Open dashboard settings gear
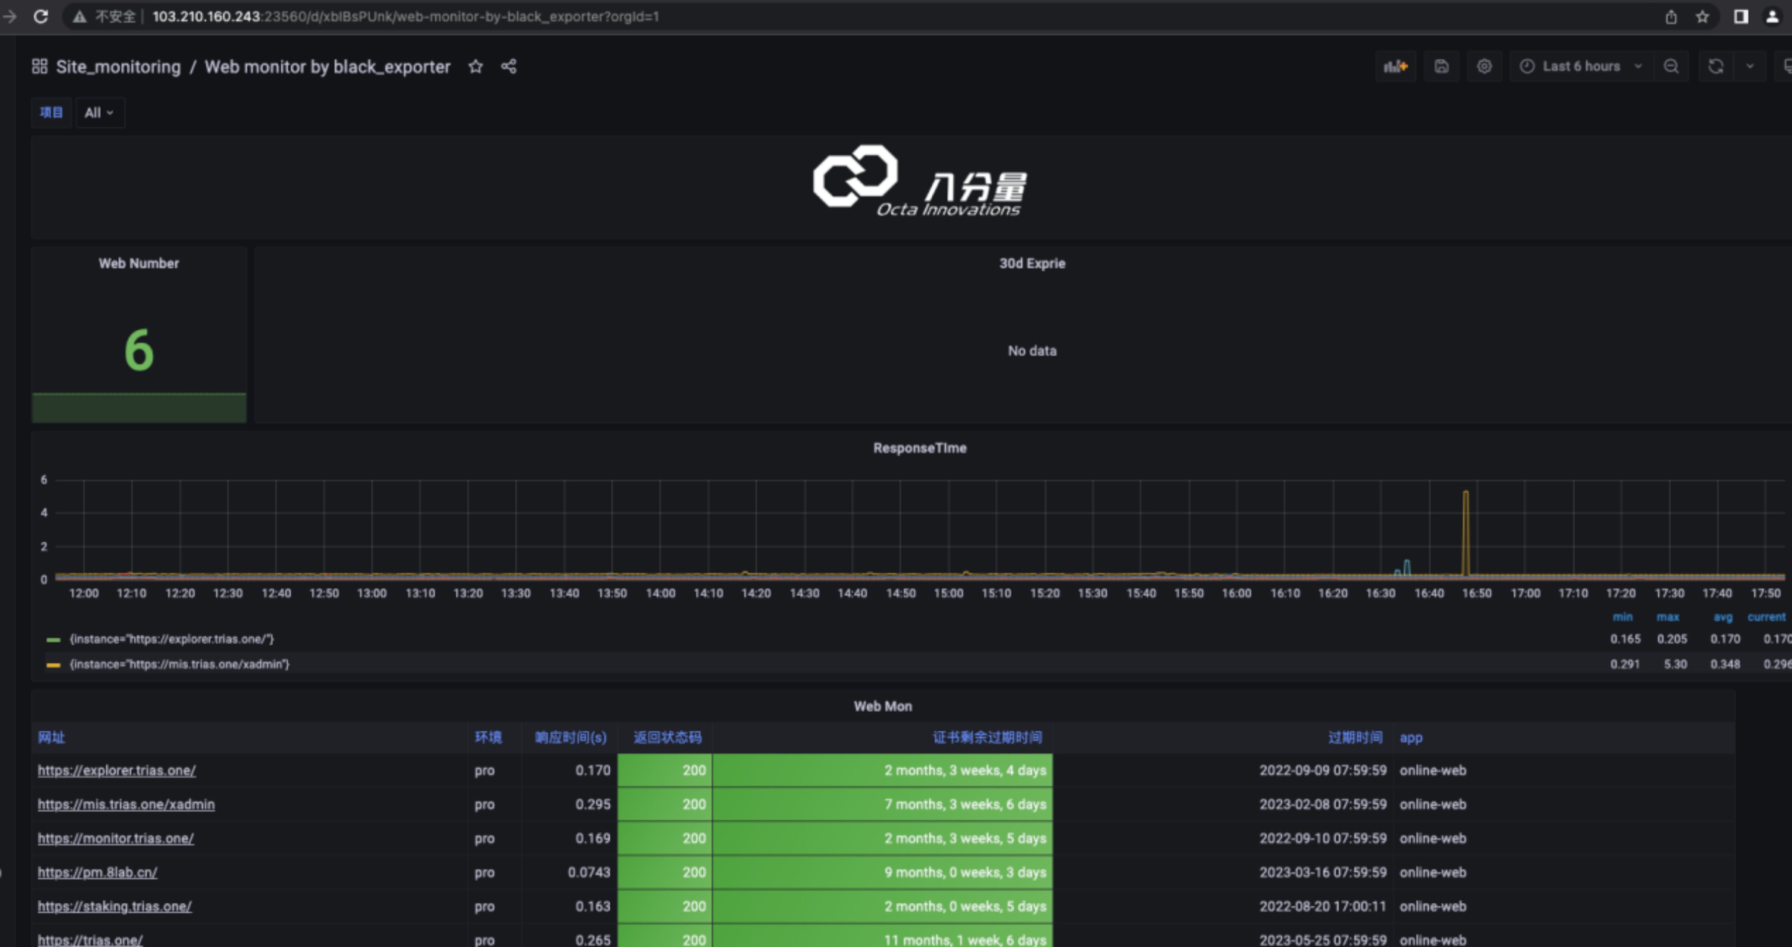 [x=1484, y=67]
